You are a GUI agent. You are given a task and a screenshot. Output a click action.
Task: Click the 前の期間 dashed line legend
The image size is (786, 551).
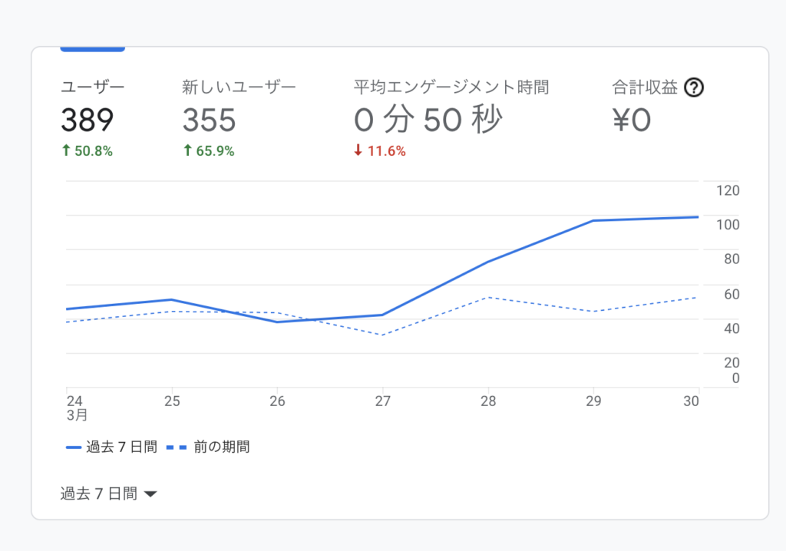pyautogui.click(x=209, y=447)
